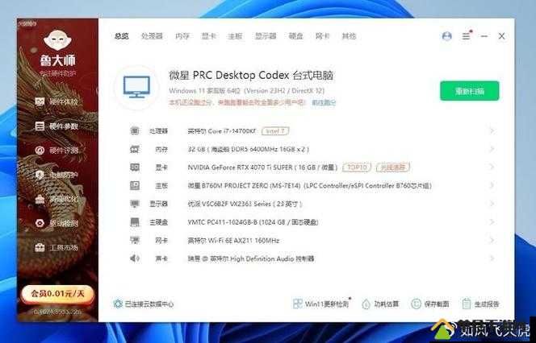
Task: Click the TOP10 badge on graphics row
Action: click(x=357, y=167)
